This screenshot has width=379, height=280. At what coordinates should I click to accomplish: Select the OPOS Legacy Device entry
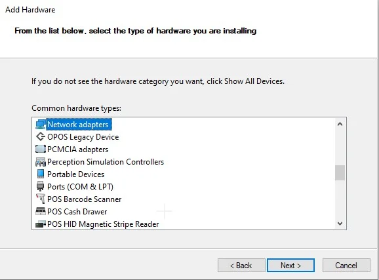(83, 137)
